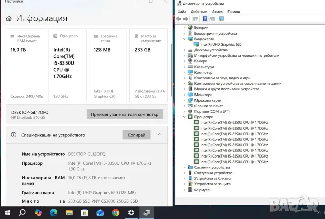Expand the Системни устройства node
325x219 pixels.
(184, 167)
